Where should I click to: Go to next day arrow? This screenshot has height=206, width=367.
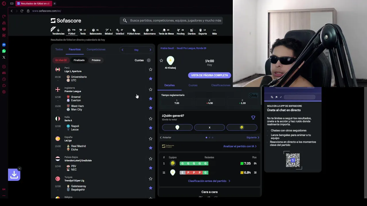tap(150, 50)
